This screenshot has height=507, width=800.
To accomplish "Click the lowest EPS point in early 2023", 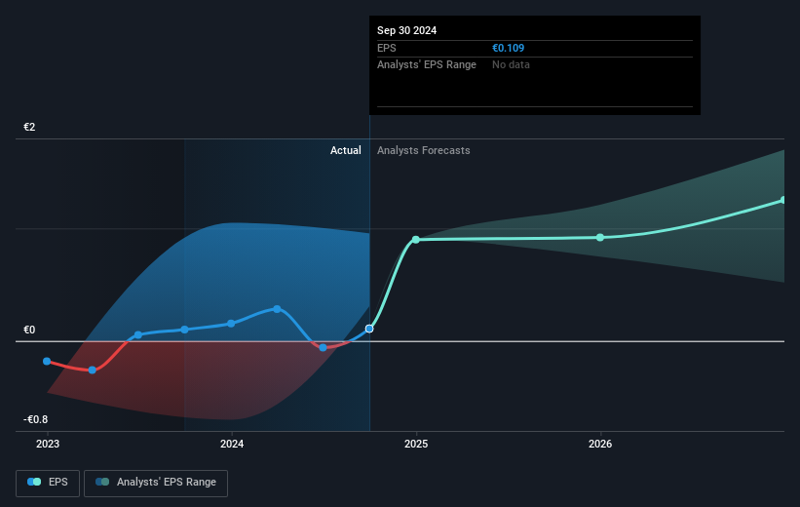I will (x=93, y=370).
